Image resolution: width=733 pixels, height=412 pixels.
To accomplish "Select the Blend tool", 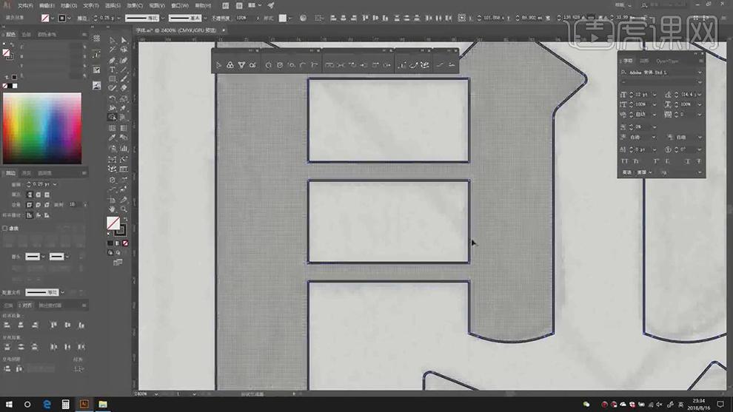I will [124, 138].
